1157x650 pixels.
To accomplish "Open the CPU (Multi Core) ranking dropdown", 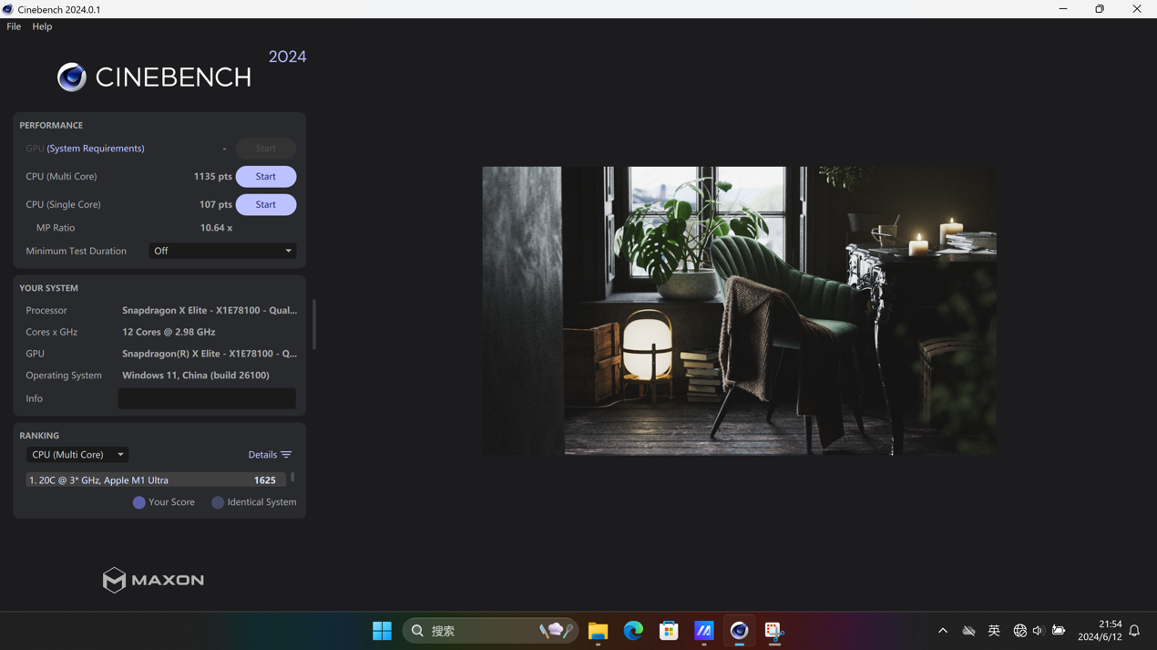I will tap(77, 454).
